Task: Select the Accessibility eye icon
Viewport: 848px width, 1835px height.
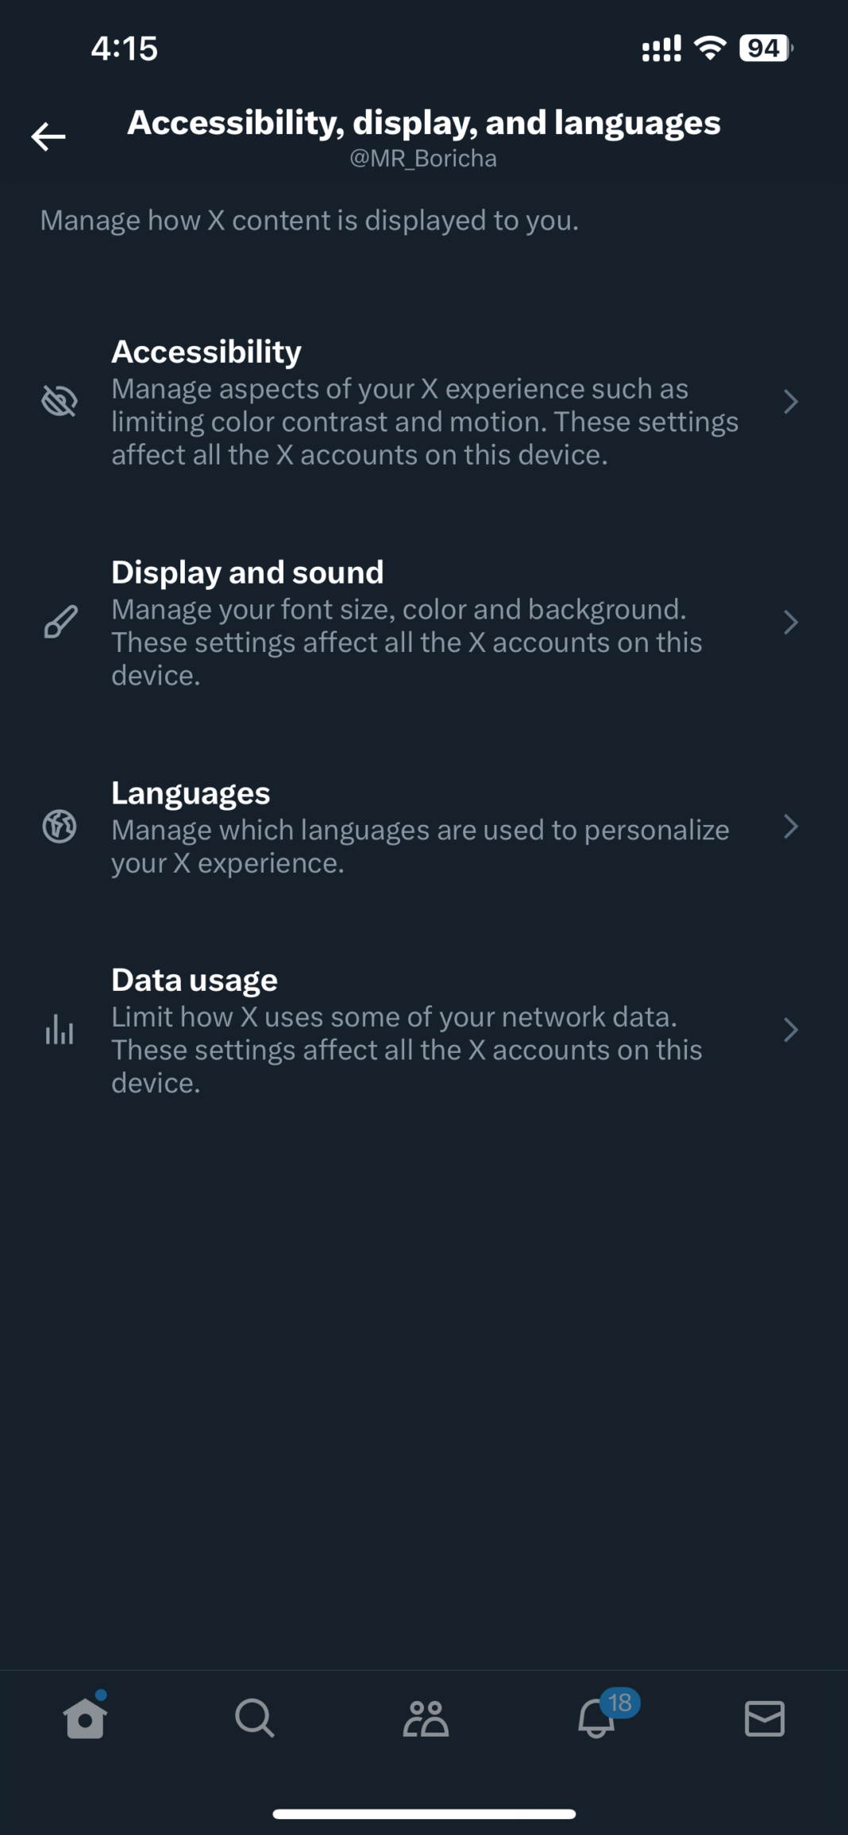Action: pos(60,402)
